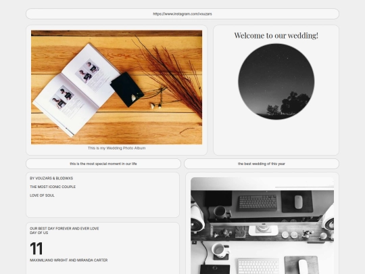365x274 pixels.
Task: Click 'the best wedding of this year' box
Action: pyautogui.click(x=262, y=164)
